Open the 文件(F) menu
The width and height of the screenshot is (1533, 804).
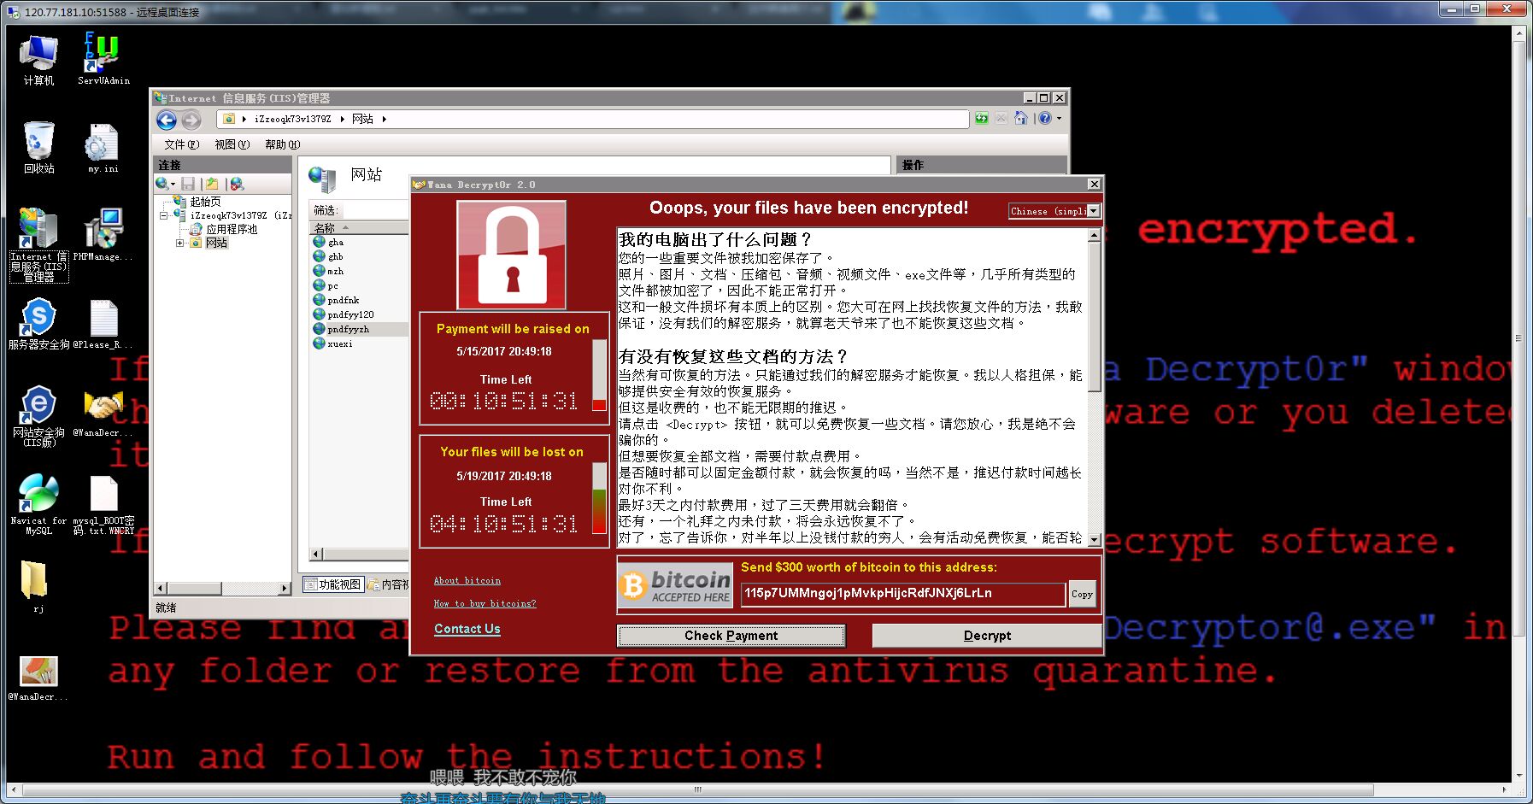click(181, 144)
